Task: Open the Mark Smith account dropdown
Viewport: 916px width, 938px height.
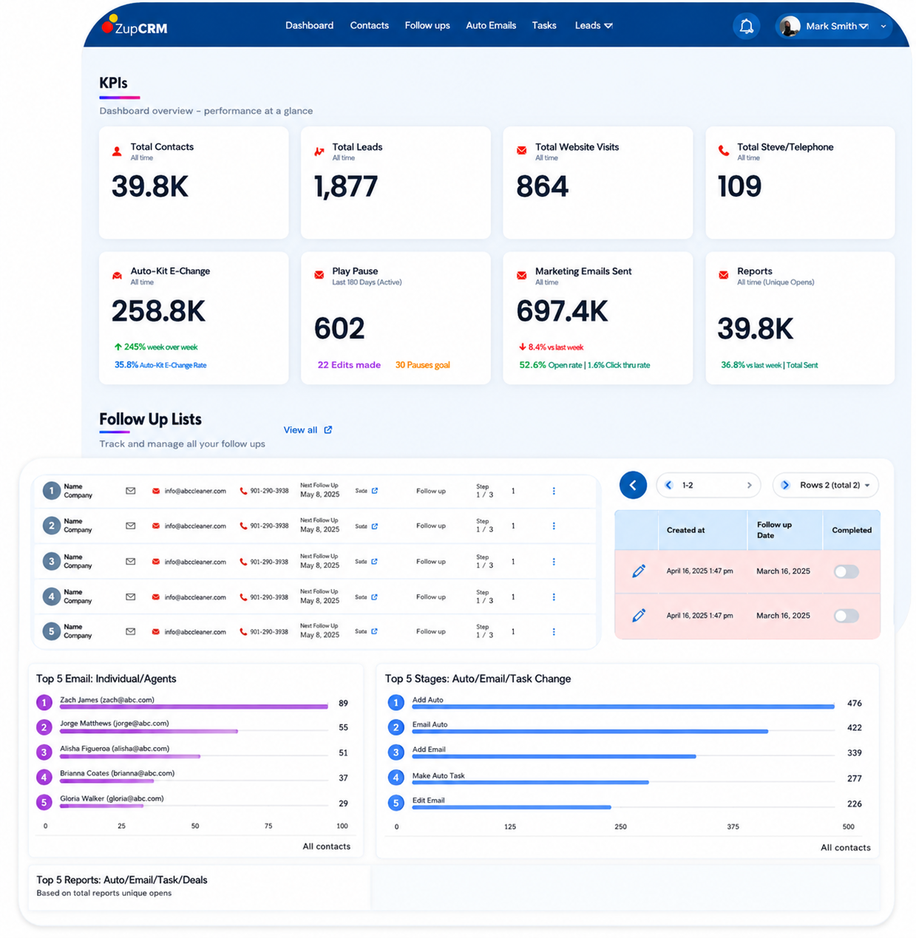Action: [x=834, y=26]
